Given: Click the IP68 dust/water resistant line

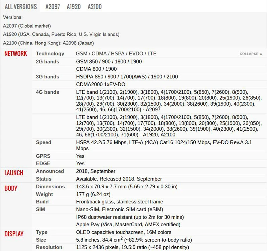Looking at the screenshot, I should 130,217.
